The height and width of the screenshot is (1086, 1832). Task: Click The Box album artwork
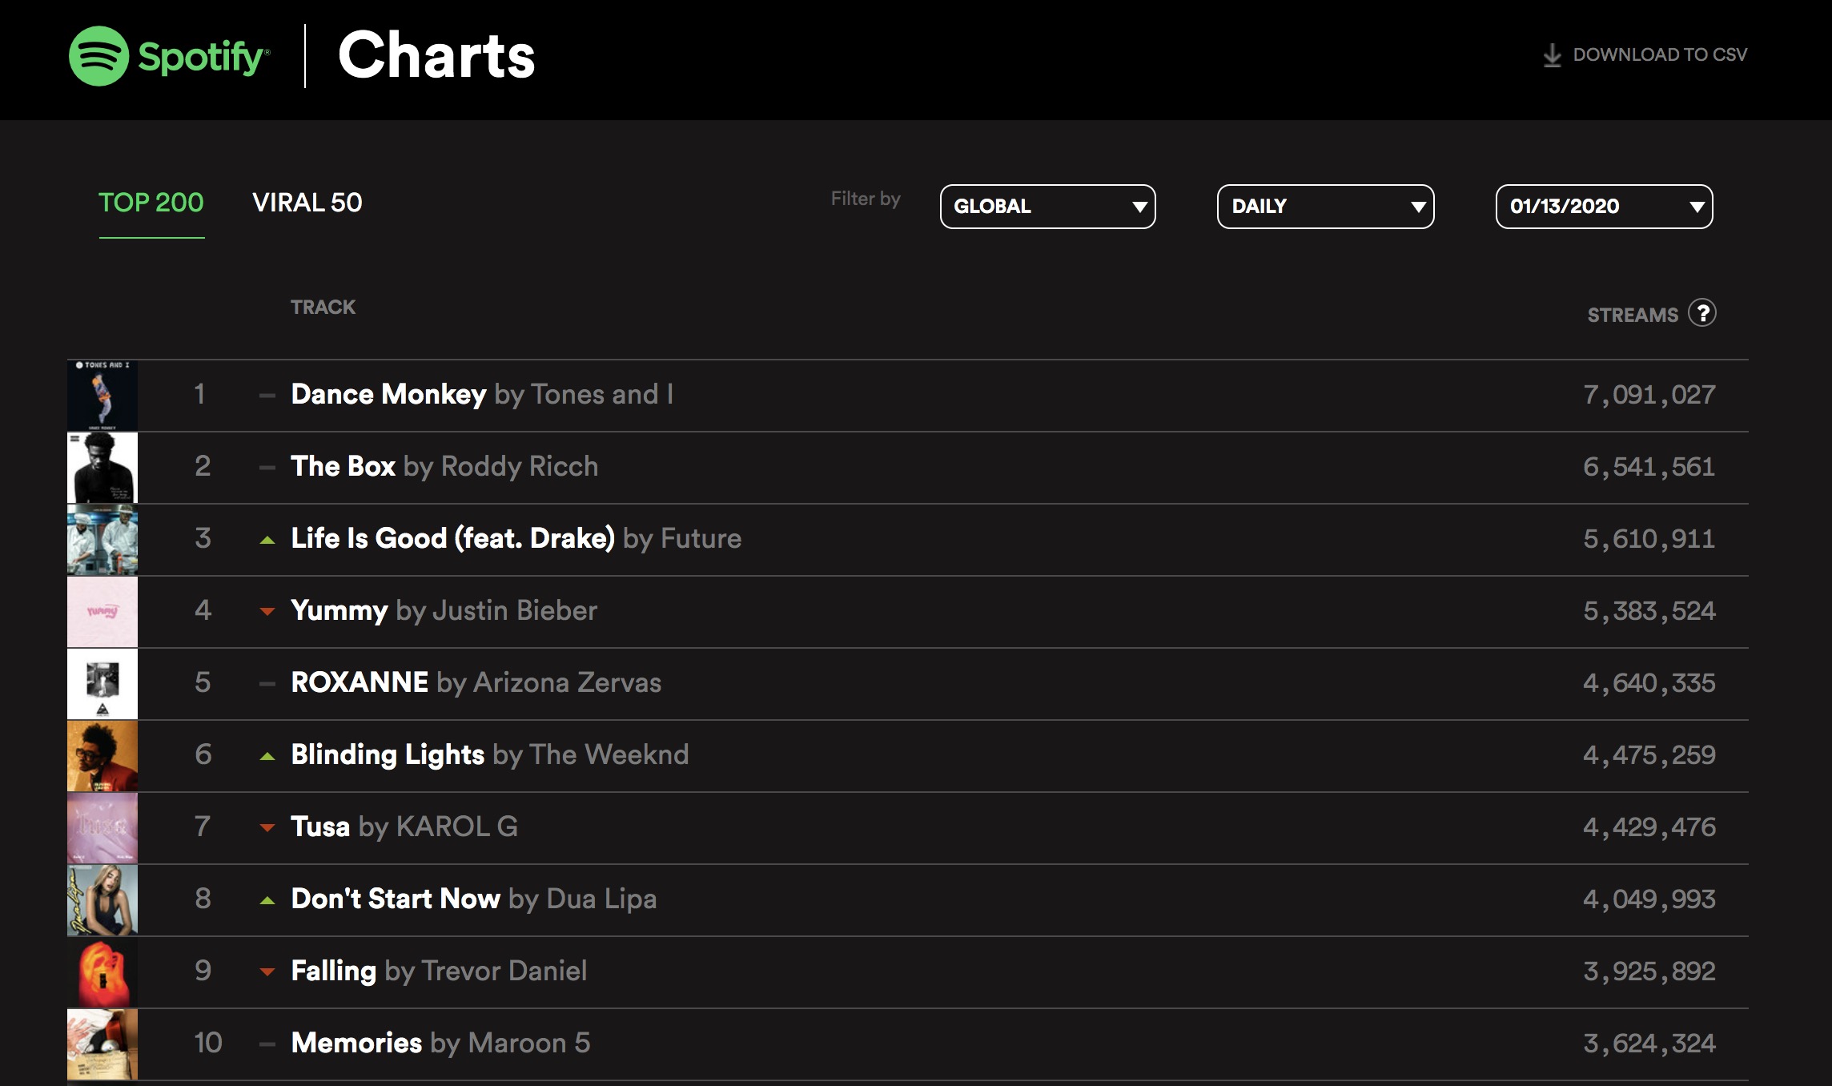pyautogui.click(x=102, y=468)
